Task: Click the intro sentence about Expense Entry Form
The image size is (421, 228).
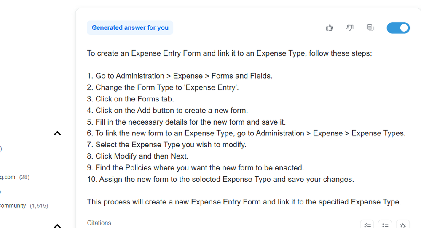Action: 230,53
